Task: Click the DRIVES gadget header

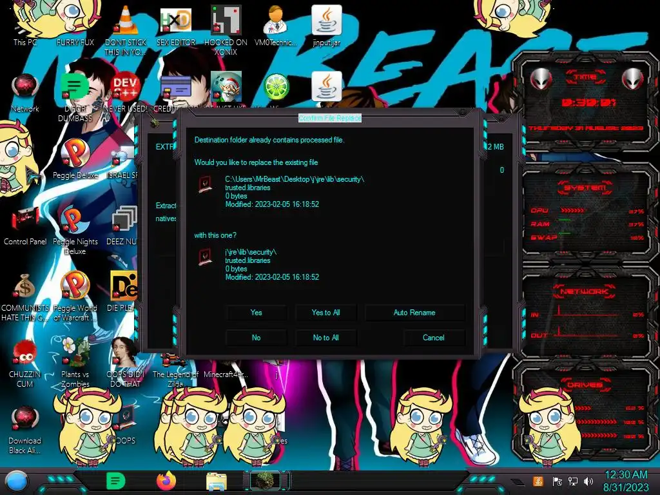Action: pyautogui.click(x=585, y=385)
